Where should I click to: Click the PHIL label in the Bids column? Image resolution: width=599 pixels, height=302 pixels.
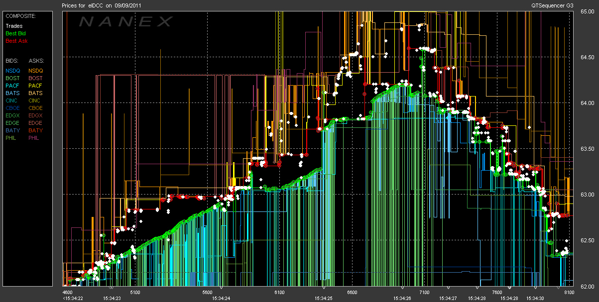click(11, 138)
